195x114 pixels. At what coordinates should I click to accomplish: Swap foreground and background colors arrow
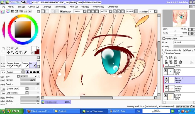click(38, 47)
